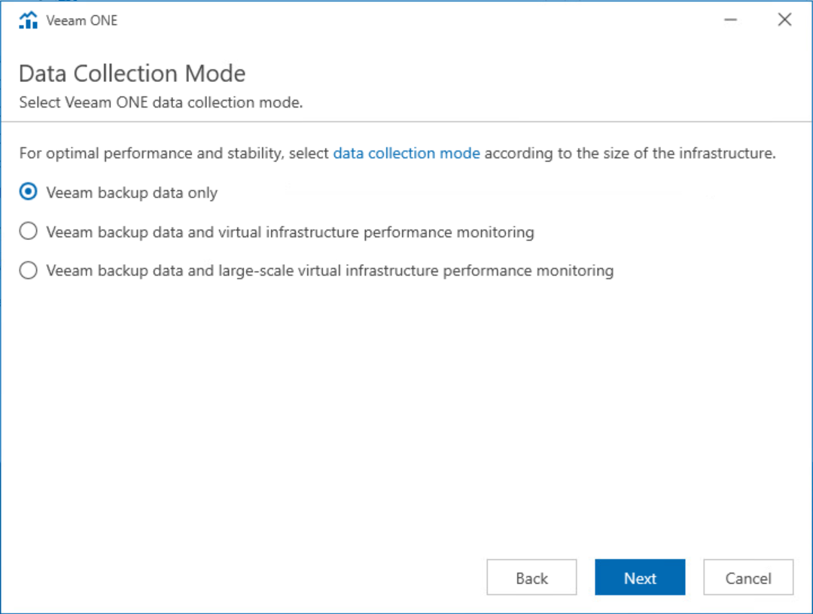Select the link about infrastructure size
This screenshot has height=614, width=813.
tap(406, 153)
